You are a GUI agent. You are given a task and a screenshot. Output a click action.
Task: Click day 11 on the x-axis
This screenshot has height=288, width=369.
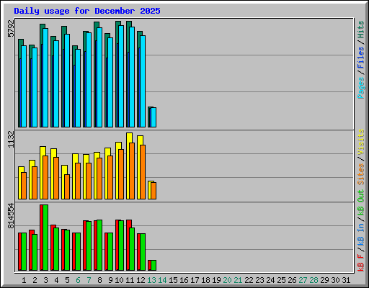coord(130,280)
